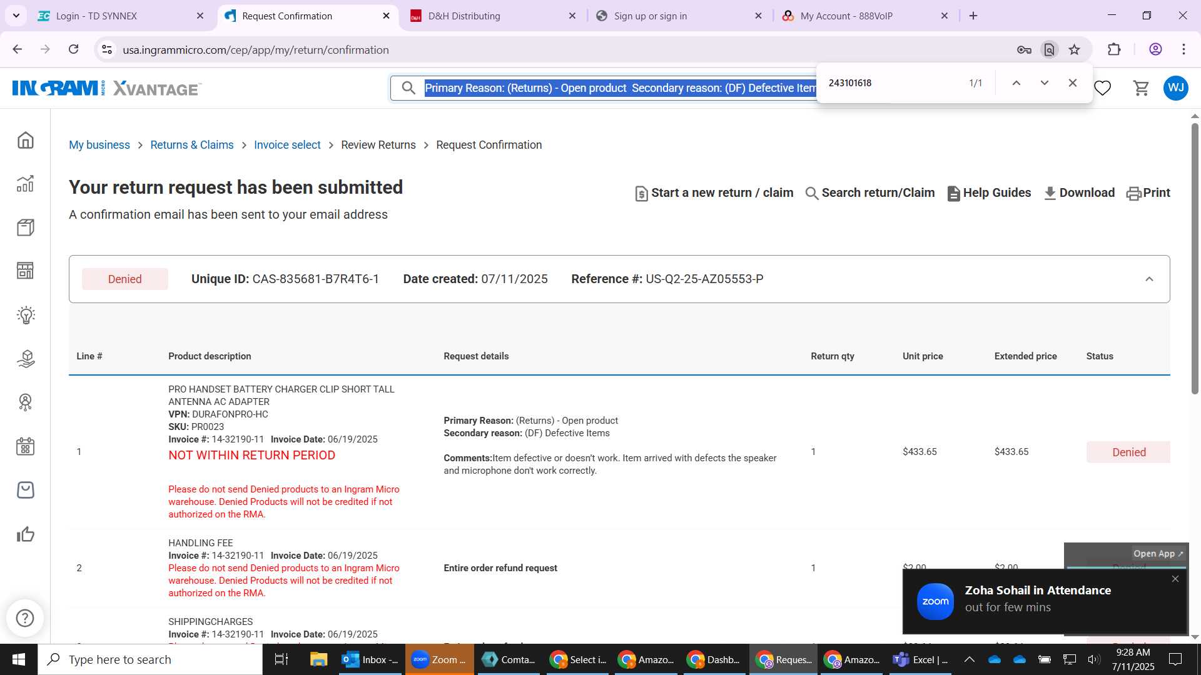
Task: Reload the page
Action: click(x=74, y=49)
